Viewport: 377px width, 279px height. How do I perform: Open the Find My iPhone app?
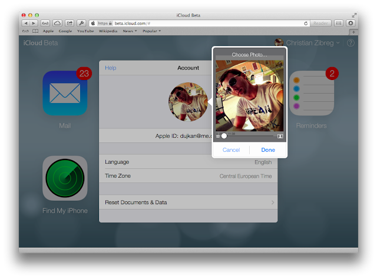tap(65, 178)
